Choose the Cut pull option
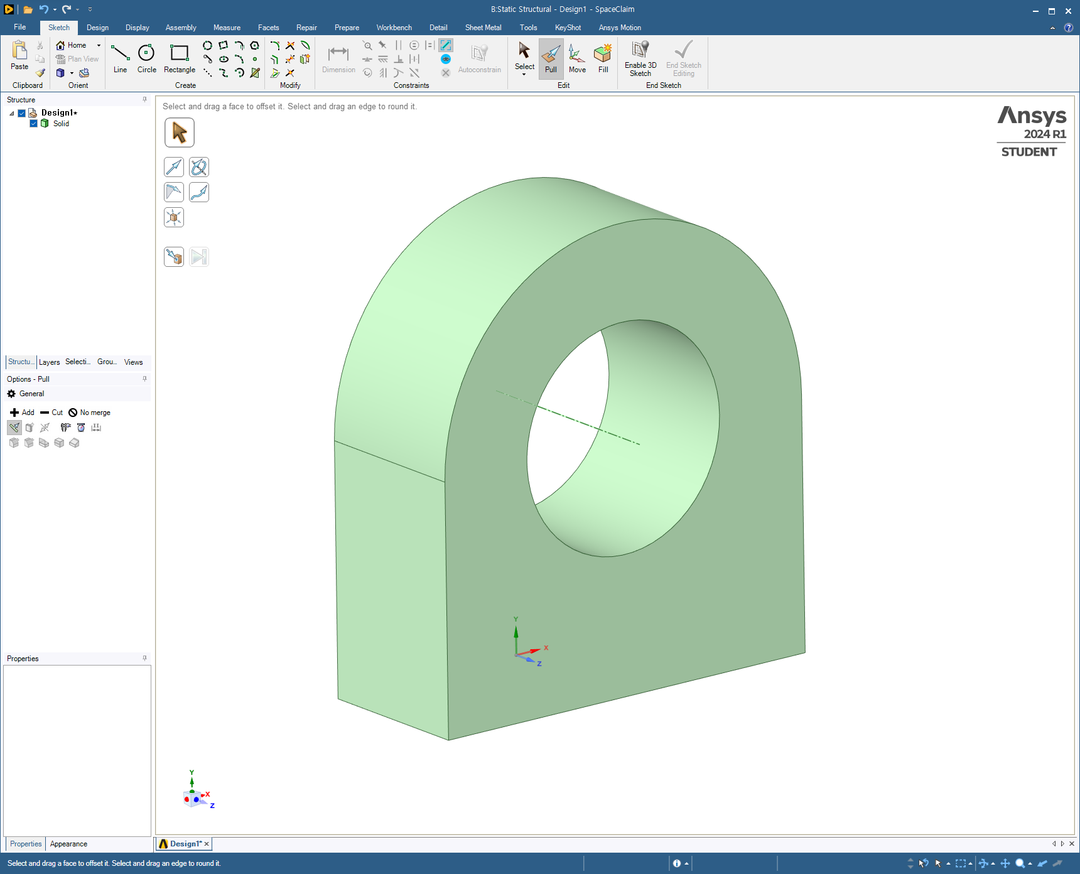 pyautogui.click(x=51, y=413)
